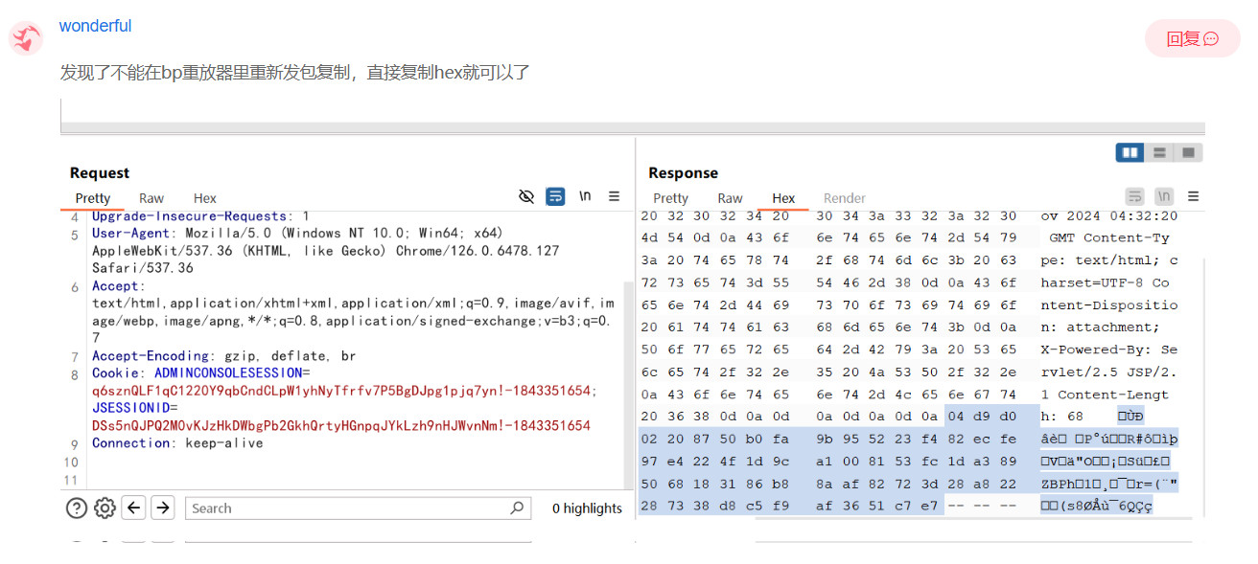This screenshot has height=564, width=1258.
Task: Click the Cookie header name
Action: pos(117,373)
